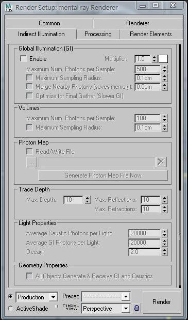Switch to the Common tab
This screenshot has width=188, height=320.
pyautogui.click(x=49, y=23)
